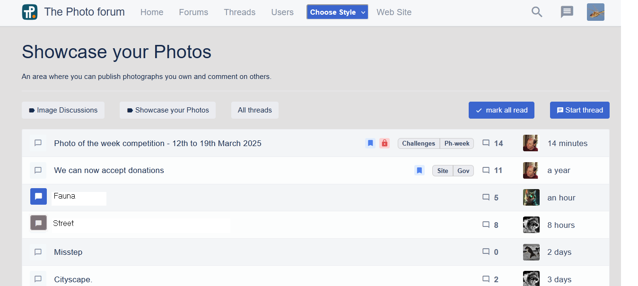Click the Challenges tag label

click(x=419, y=144)
